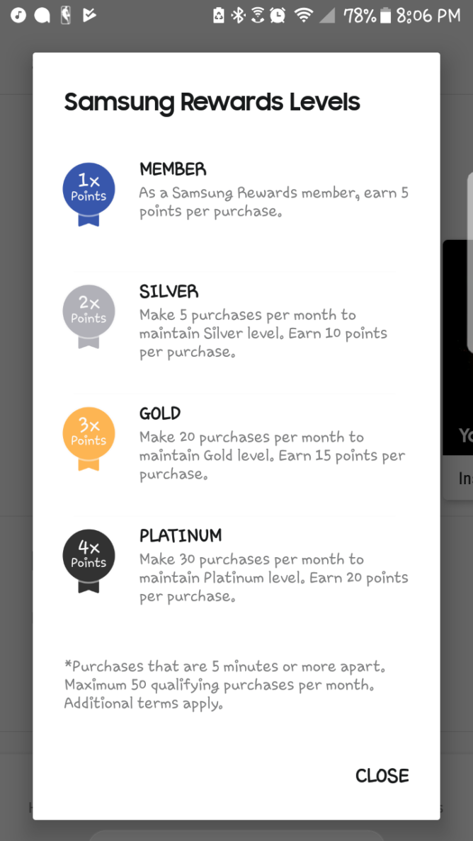The width and height of the screenshot is (473, 841).
Task: Tap the Bluetooth status icon
Action: click(238, 15)
